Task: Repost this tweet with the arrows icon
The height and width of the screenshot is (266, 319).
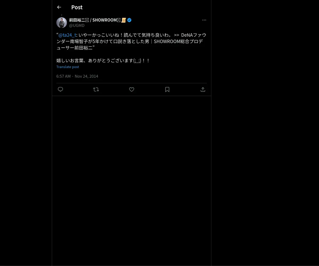Action: [x=96, y=89]
